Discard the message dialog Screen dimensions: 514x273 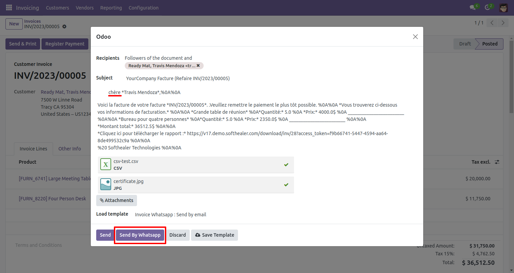pyautogui.click(x=177, y=235)
